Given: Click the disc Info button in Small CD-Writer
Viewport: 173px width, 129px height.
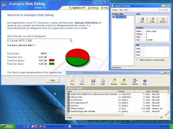Looking at the screenshot, I should click(x=142, y=20).
